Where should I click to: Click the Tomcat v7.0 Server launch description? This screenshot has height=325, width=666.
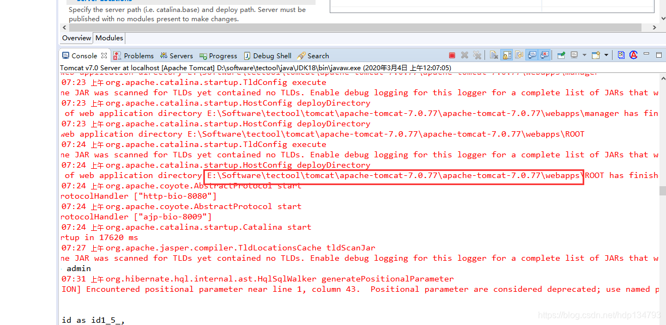256,68
